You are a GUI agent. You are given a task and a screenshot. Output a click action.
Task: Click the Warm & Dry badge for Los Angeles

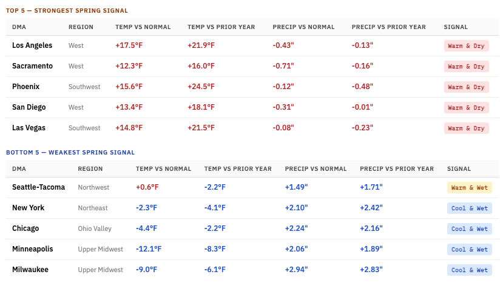(466, 46)
